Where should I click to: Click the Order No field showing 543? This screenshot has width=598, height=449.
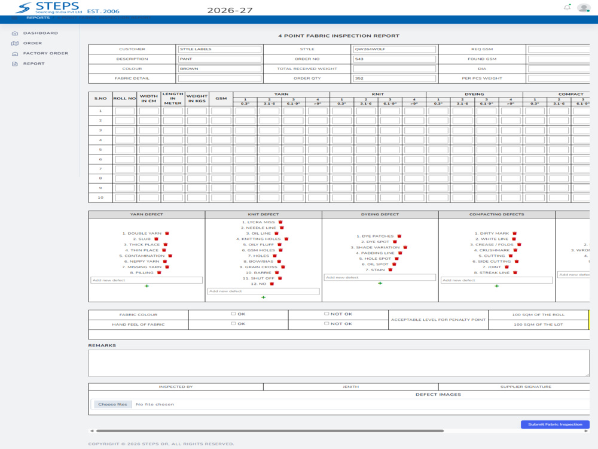[394, 59]
